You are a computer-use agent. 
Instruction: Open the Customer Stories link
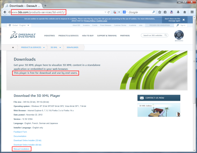click(120, 25)
